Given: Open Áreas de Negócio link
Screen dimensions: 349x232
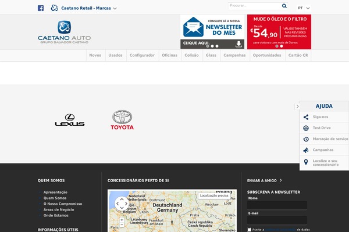Looking at the screenshot, I should (59, 209).
